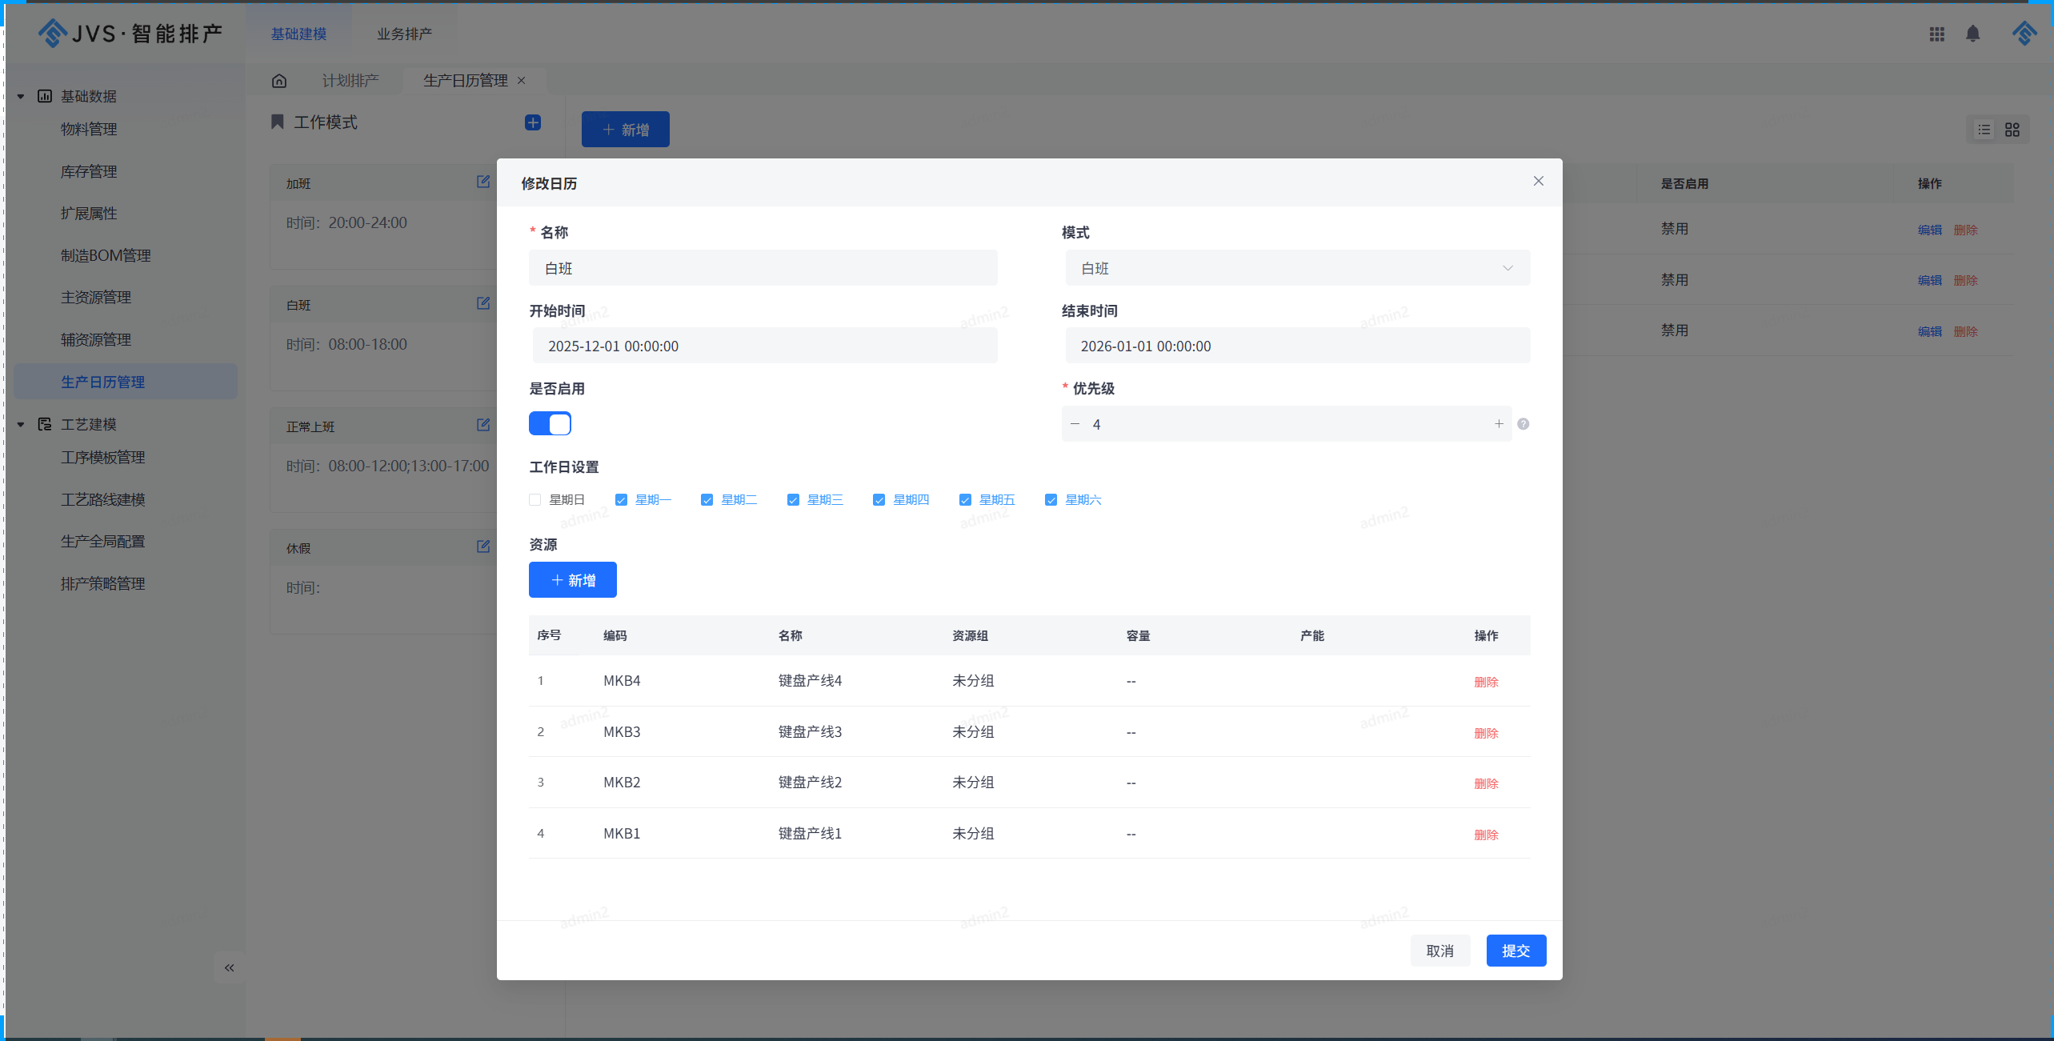
Task: Switch to card grid view
Action: [2012, 130]
